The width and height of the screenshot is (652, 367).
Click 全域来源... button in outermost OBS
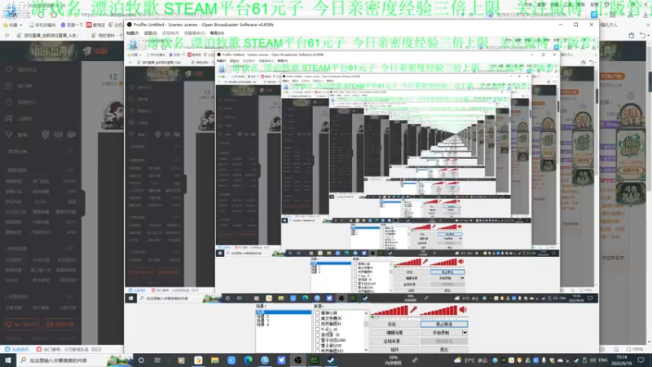tap(394, 341)
